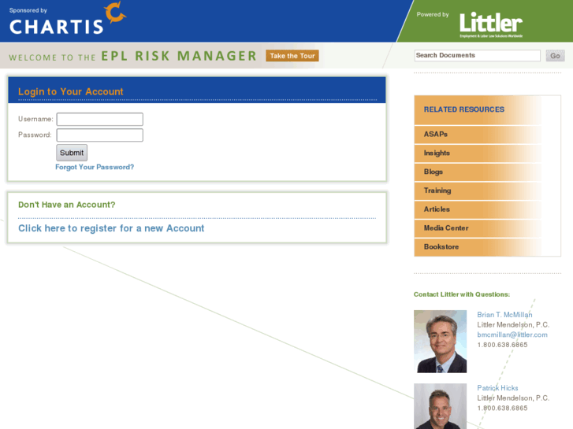The width and height of the screenshot is (573, 429).
Task: Click Patrick Hicks's photo
Action: (x=441, y=406)
